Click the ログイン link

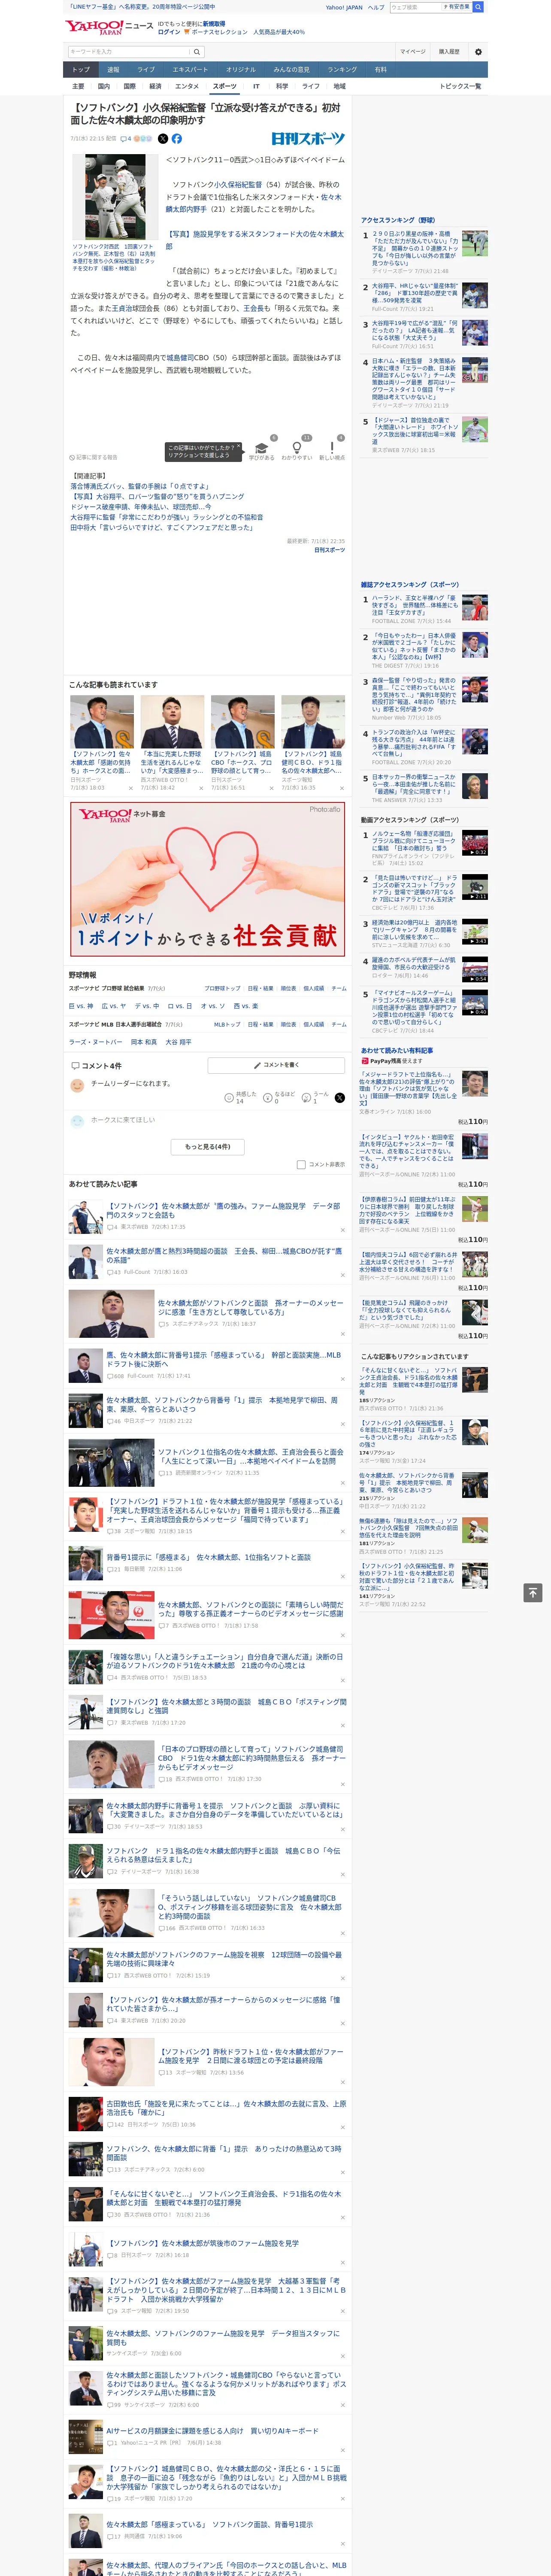click(x=169, y=32)
